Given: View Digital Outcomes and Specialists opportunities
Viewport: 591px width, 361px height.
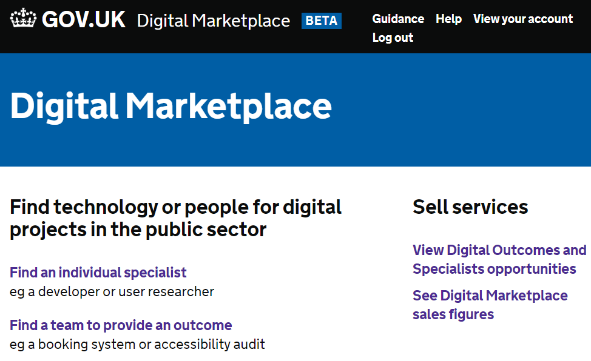Looking at the screenshot, I should tap(499, 259).
